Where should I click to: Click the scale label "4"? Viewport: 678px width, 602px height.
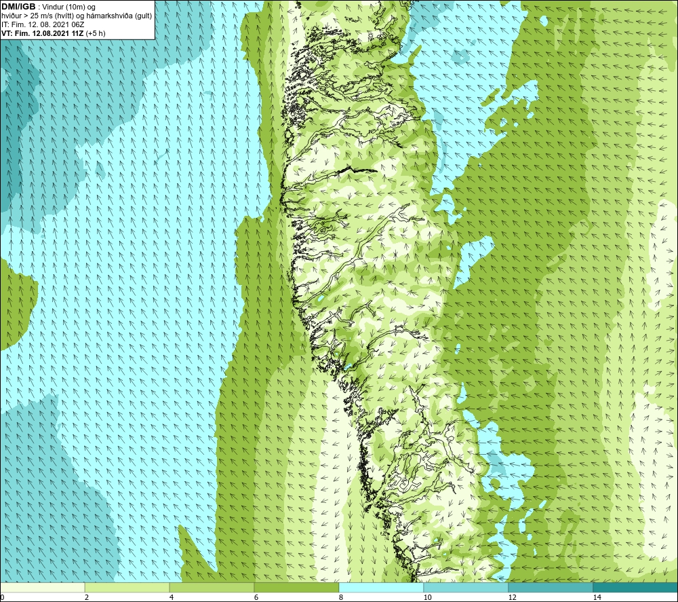[x=172, y=598]
